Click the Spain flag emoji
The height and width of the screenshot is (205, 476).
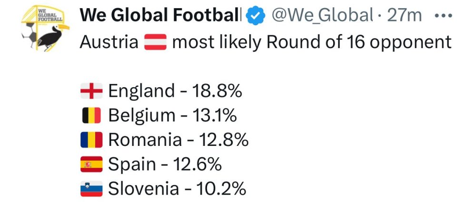click(x=91, y=164)
